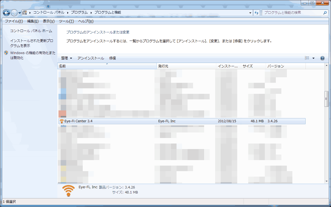Sort by the インストール日 column header
Screen dimensions: 331x207
pos(228,66)
